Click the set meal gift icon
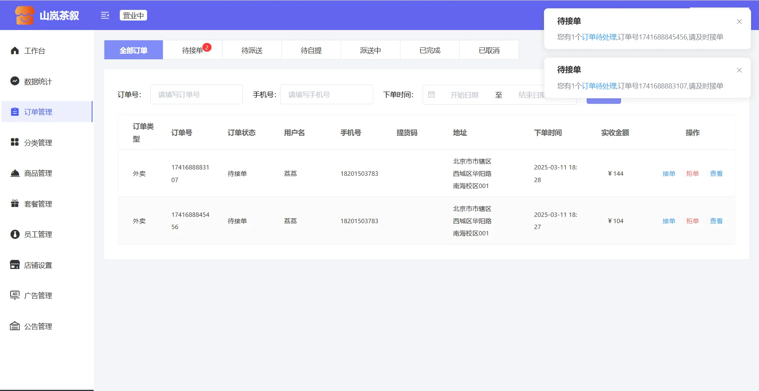The image size is (759, 391). (15, 203)
